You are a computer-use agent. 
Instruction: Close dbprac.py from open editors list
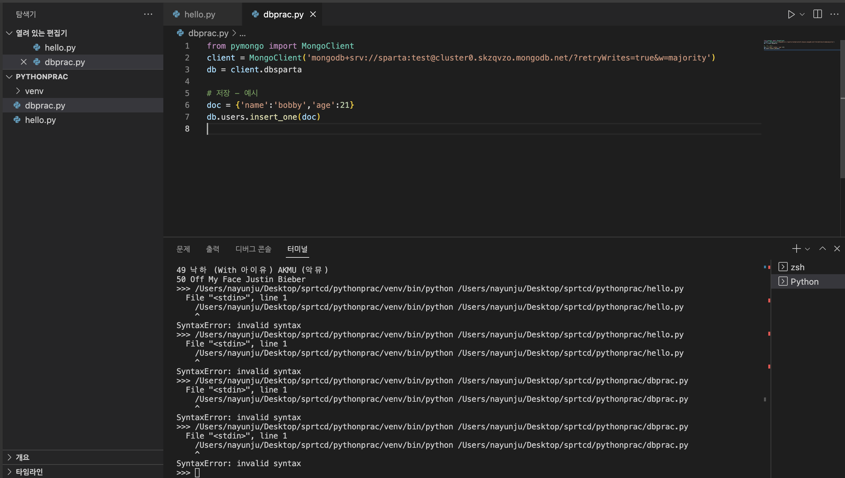pyautogui.click(x=24, y=62)
